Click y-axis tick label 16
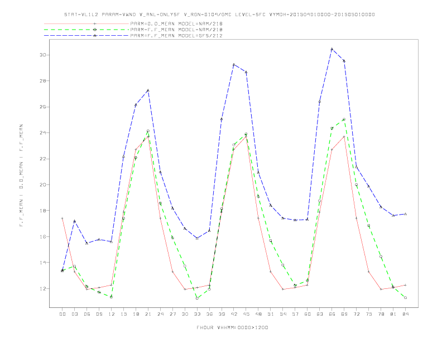442x342 pixels. 42,236
